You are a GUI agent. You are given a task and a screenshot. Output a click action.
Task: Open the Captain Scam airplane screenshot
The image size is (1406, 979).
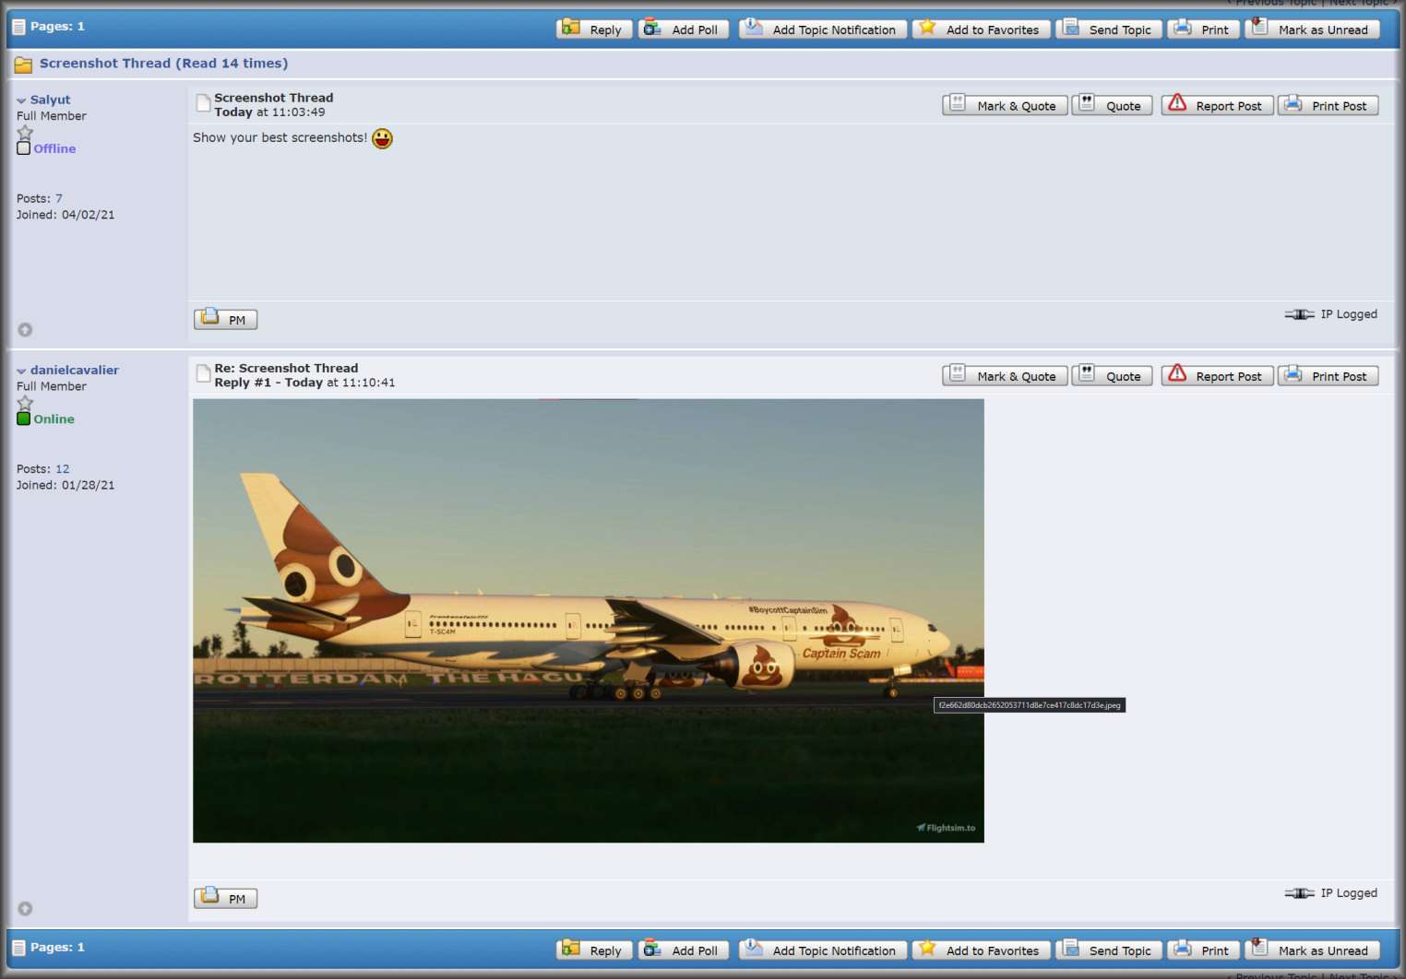(588, 620)
